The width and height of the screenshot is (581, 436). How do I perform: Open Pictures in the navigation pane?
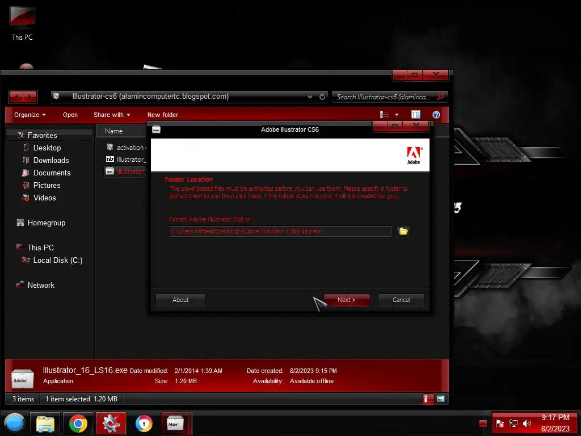(47, 186)
